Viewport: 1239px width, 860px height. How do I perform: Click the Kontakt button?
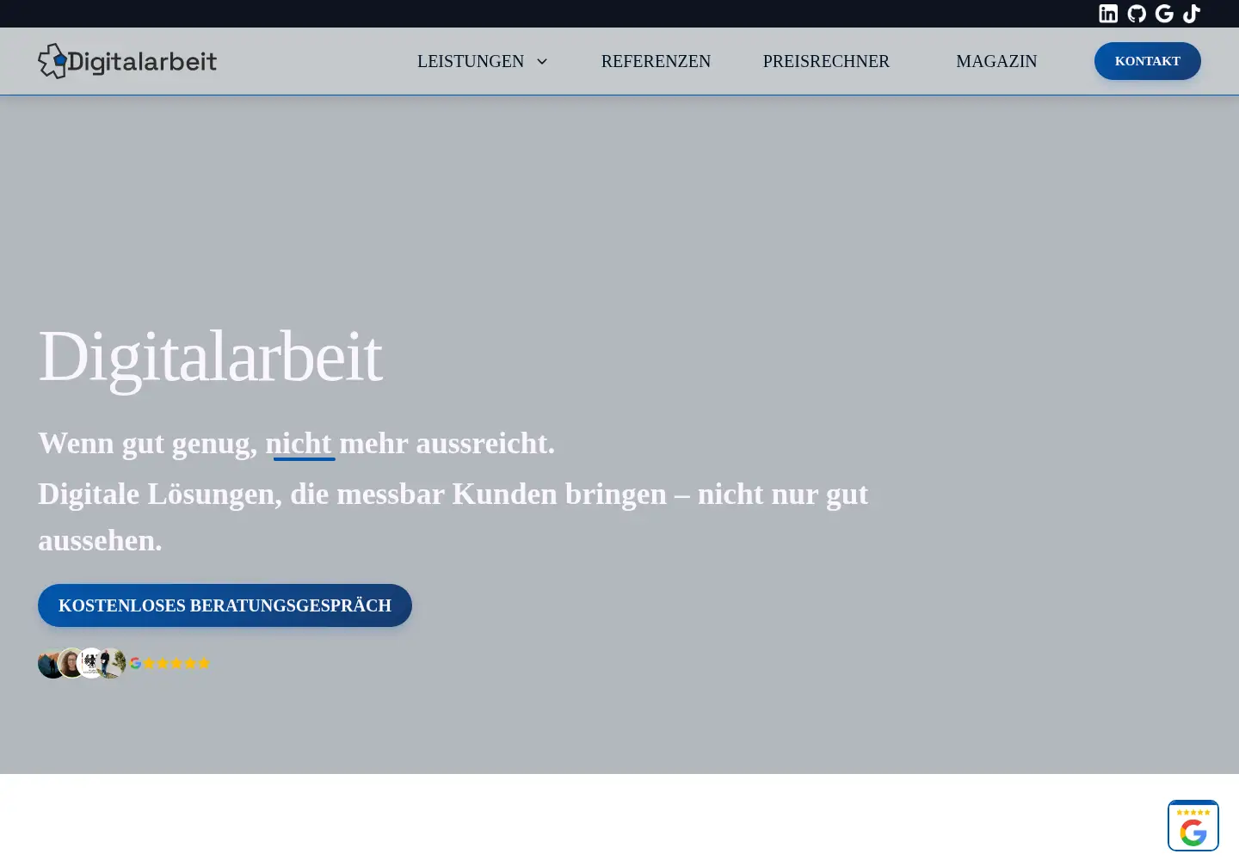pyautogui.click(x=1148, y=61)
